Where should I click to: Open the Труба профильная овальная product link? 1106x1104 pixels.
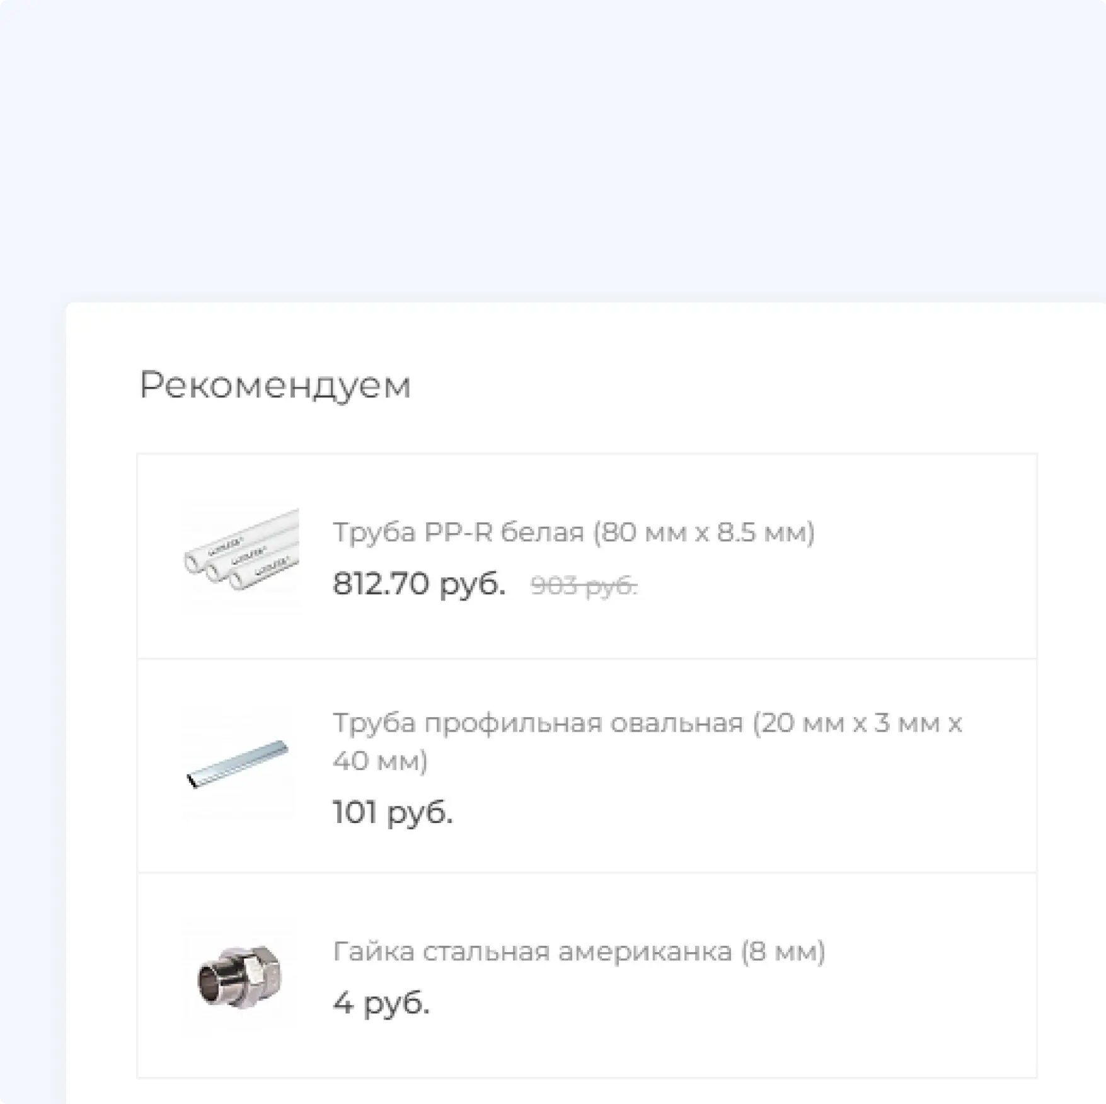click(x=647, y=723)
